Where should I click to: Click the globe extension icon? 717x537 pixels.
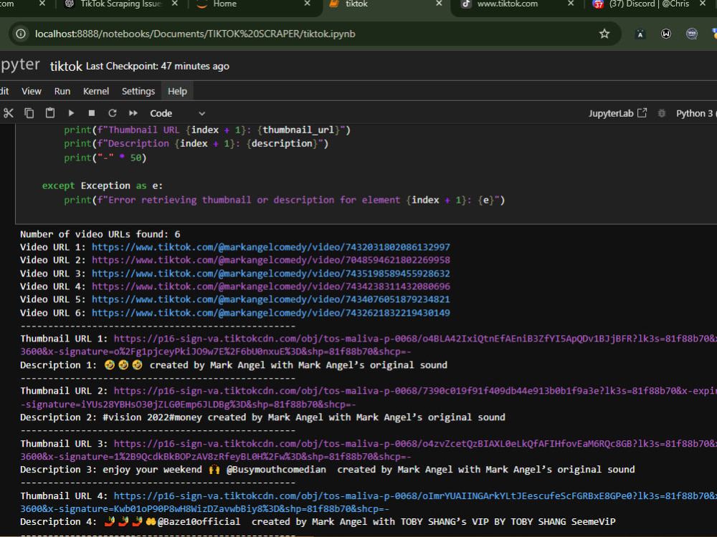pos(692,34)
